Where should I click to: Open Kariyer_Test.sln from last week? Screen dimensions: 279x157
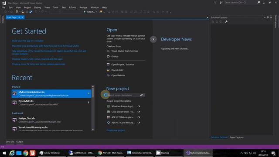(x=51, y=120)
